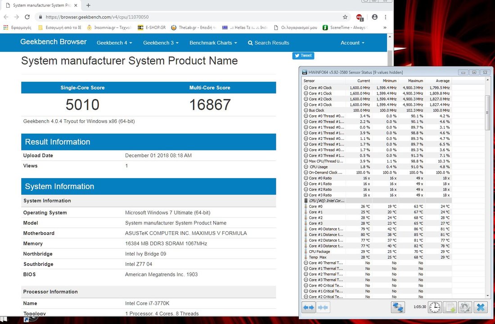Click the Intel Core i7-3770K processor name
Viewport: 495px width, 324px height.
[x=147, y=303]
